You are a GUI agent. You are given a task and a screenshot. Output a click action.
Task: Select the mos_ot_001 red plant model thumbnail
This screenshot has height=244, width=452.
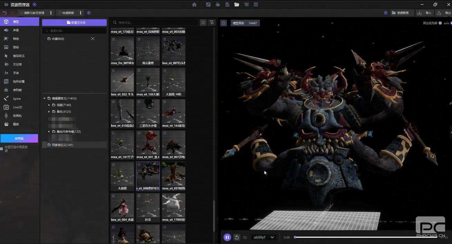pos(148,145)
